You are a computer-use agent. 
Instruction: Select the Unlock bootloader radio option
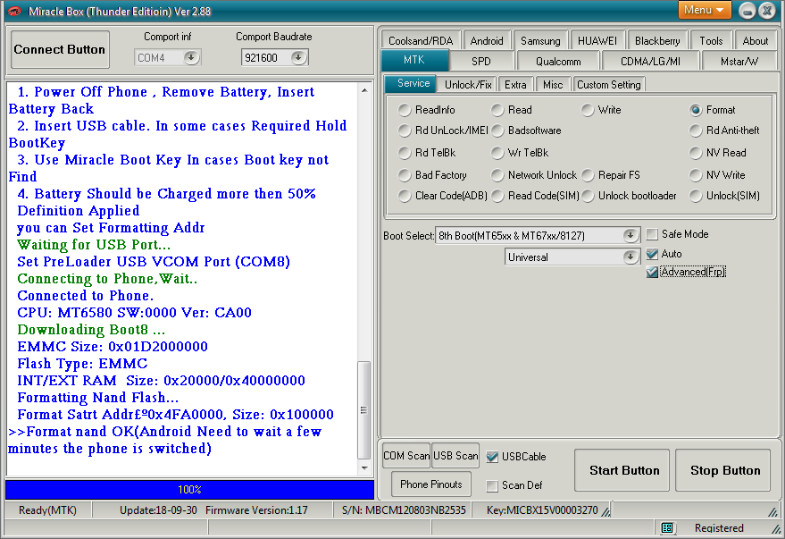click(x=588, y=196)
